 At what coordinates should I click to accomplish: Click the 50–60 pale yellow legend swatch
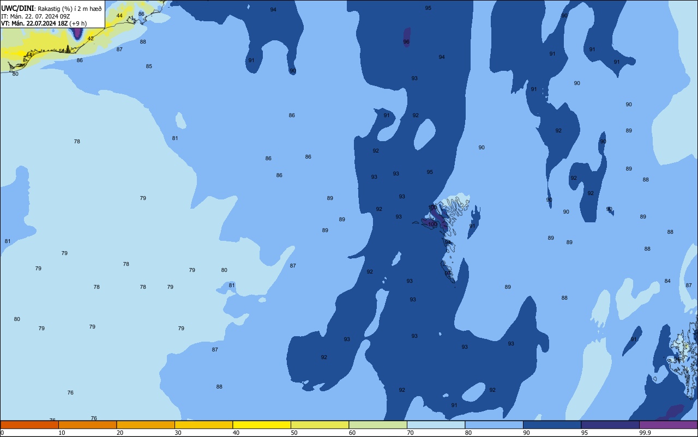pos(320,424)
